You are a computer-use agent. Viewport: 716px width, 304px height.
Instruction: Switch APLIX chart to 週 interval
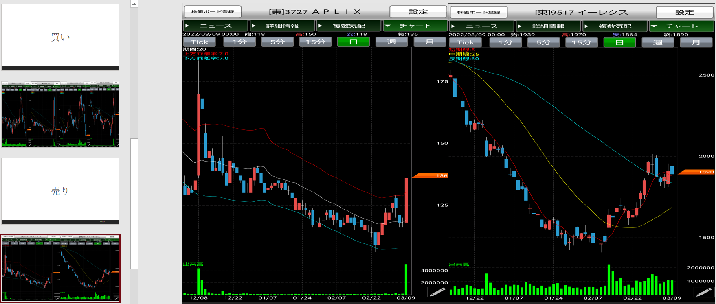[391, 42]
